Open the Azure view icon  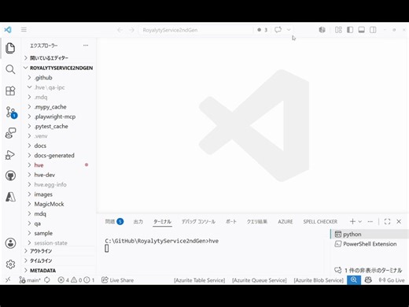(x=10, y=197)
